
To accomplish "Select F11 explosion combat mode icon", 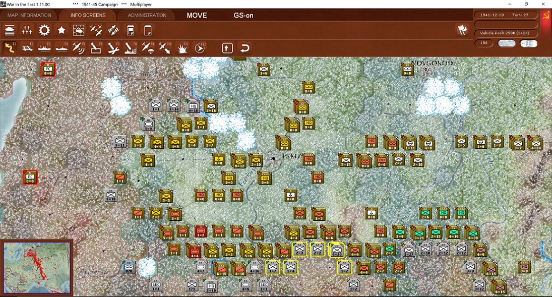I will pos(182,48).
